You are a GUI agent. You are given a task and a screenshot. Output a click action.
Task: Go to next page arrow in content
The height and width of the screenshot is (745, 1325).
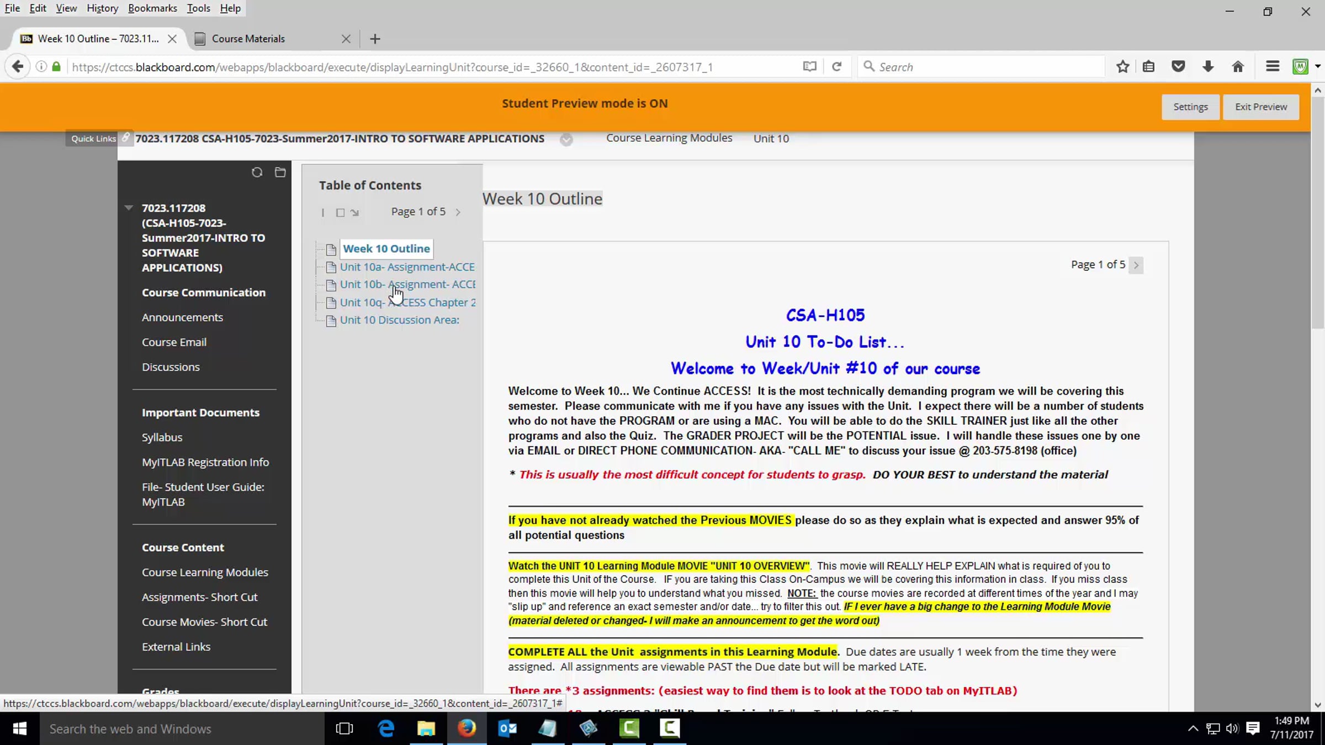click(x=1136, y=265)
